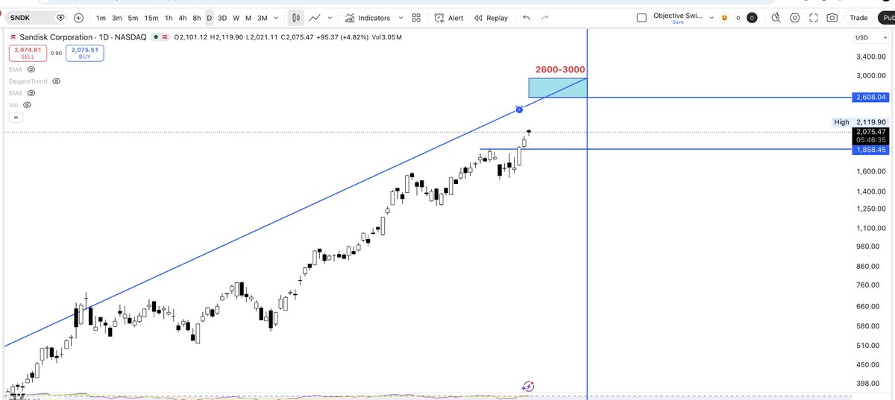Viewport: 895px width, 400px height.
Task: Open quick search magnifier icon
Action: coord(776,18)
